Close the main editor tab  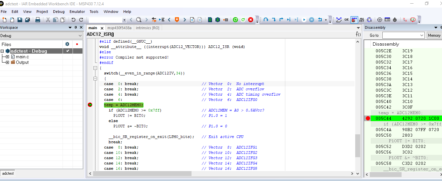click(x=102, y=28)
